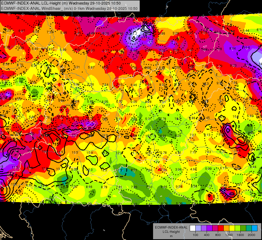Screen dimensions: 262x240
Task: Click legend label 2000
Action: (252, 235)
